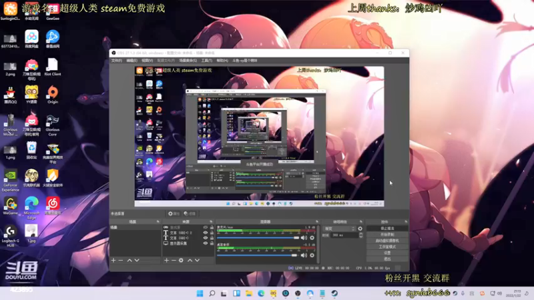This screenshot has width=534, height=300.
Task: Click Exit button in OBS controls
Action: pyautogui.click(x=387, y=259)
